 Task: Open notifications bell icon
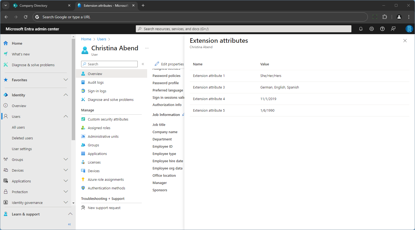(361, 29)
